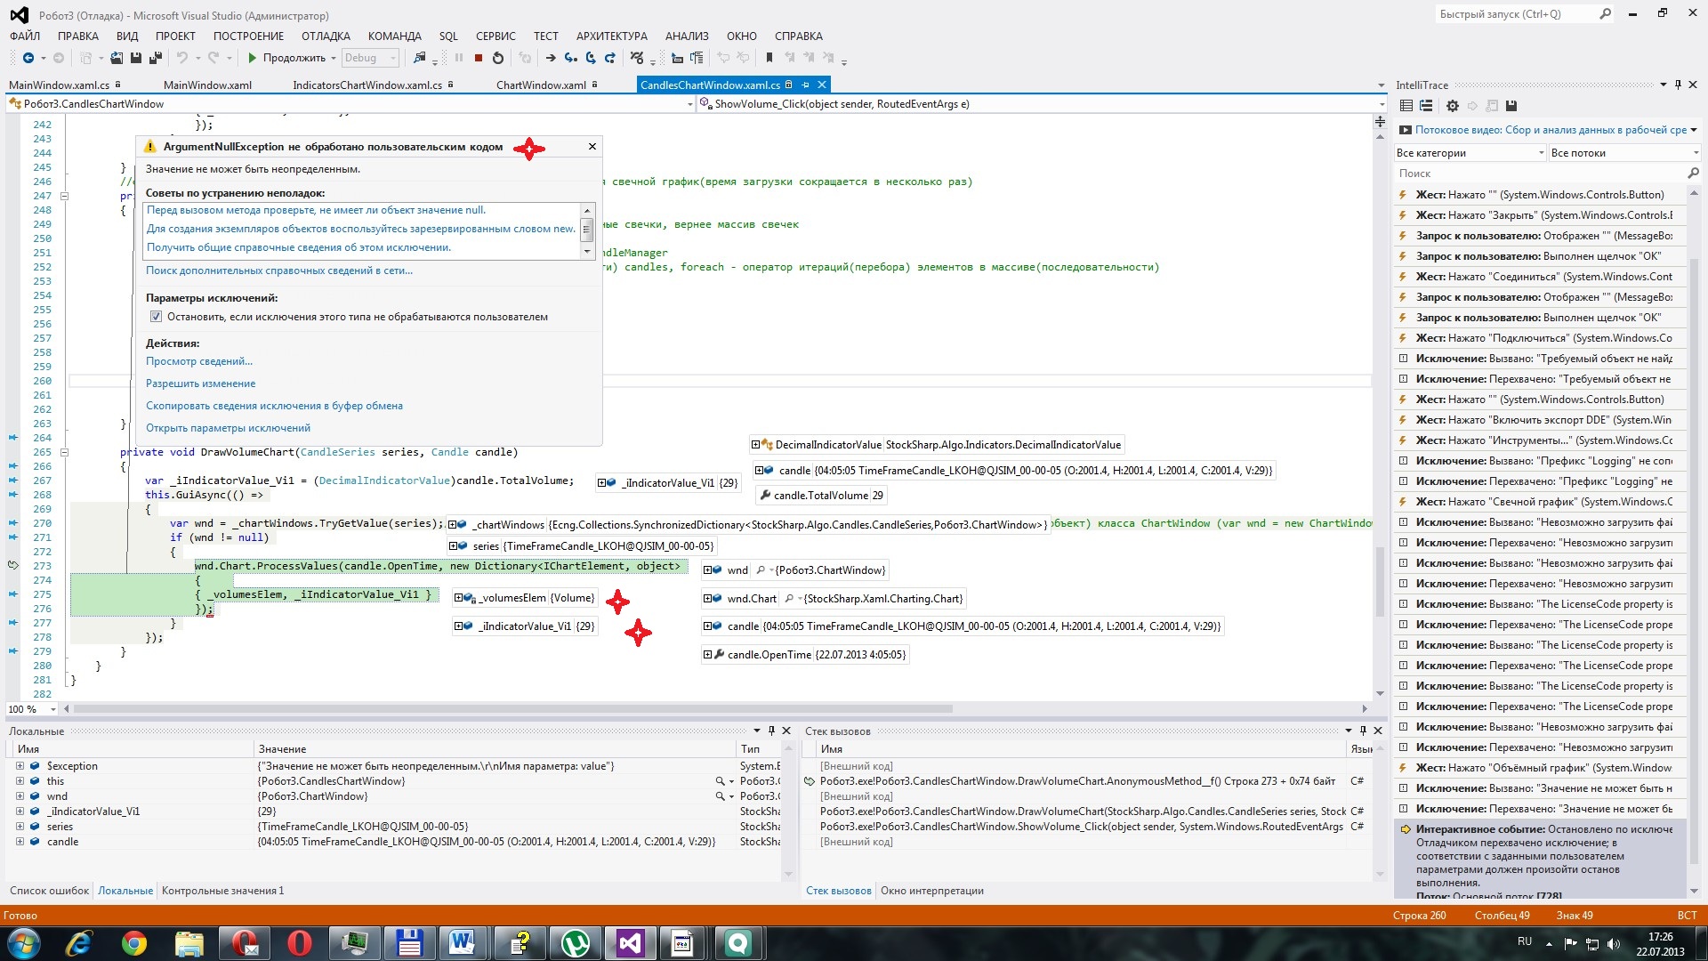Click the show next statement arrow icon
The height and width of the screenshot is (961, 1708).
click(x=551, y=58)
